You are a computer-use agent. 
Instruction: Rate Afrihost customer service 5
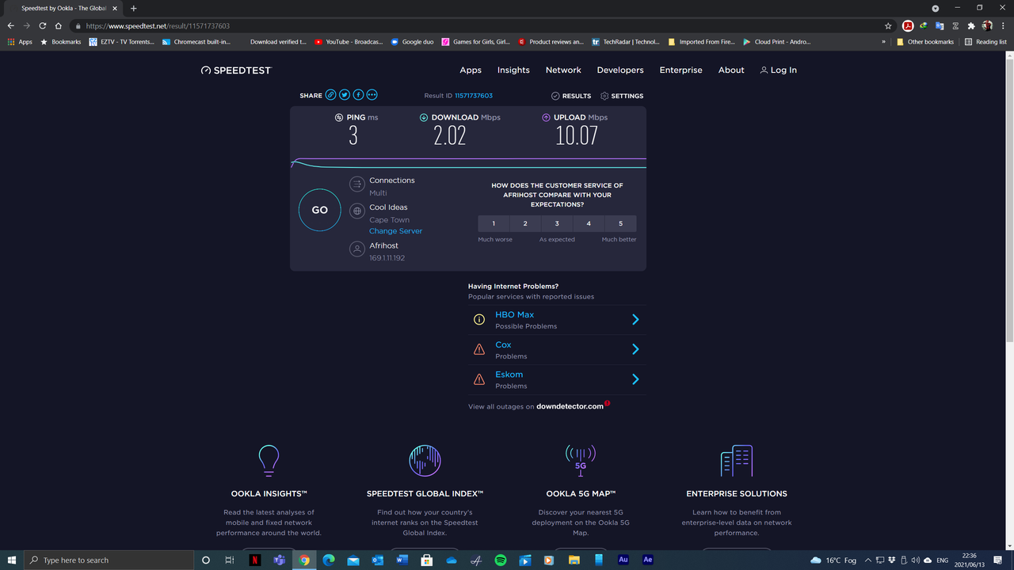pyautogui.click(x=620, y=224)
